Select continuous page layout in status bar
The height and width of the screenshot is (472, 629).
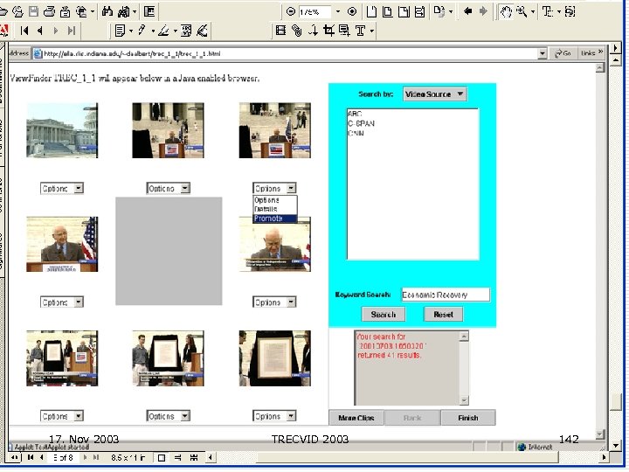[x=177, y=457]
